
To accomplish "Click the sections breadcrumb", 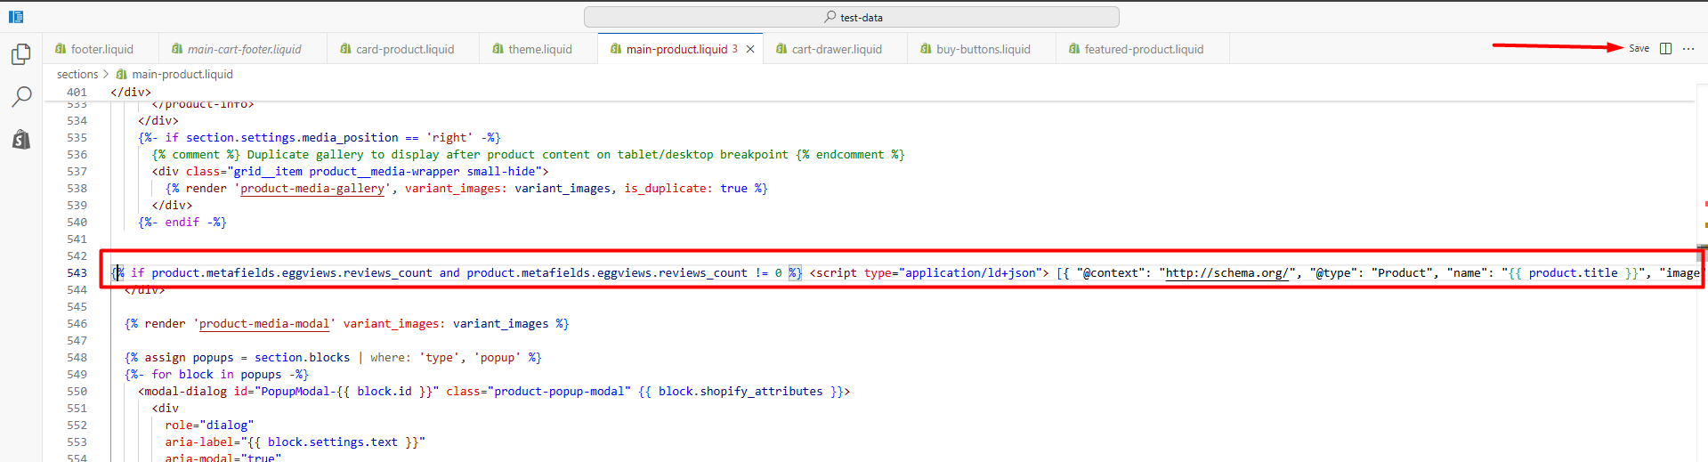I will tap(77, 75).
